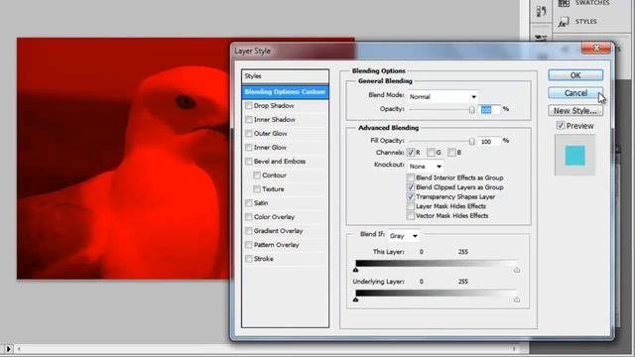The height and width of the screenshot is (357, 635).
Task: Click the Fill Opacity value field
Action: coord(489,141)
